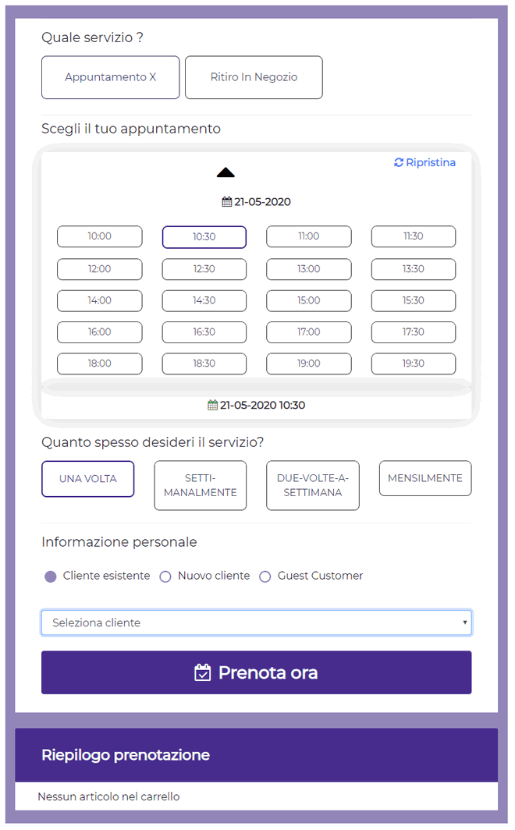Click the Ripristina refresh icon

coord(399,163)
